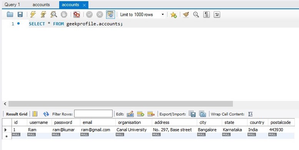Execute statement under cursor lightning icon
The image size is (299, 150).
(x=43, y=15)
